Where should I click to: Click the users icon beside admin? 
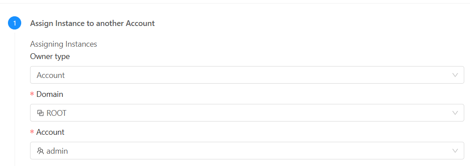point(40,151)
